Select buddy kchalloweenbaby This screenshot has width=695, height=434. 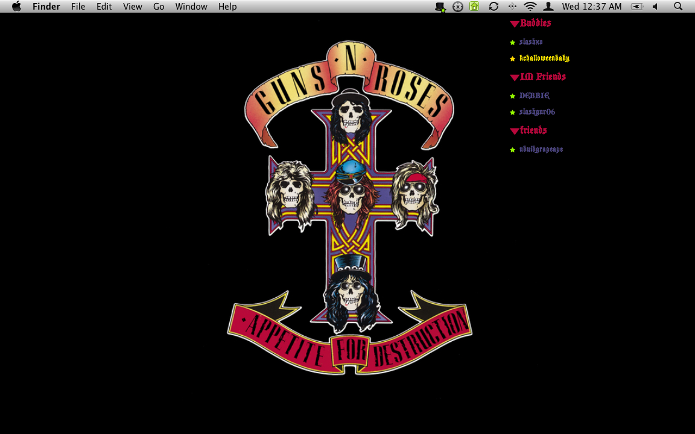click(x=544, y=58)
